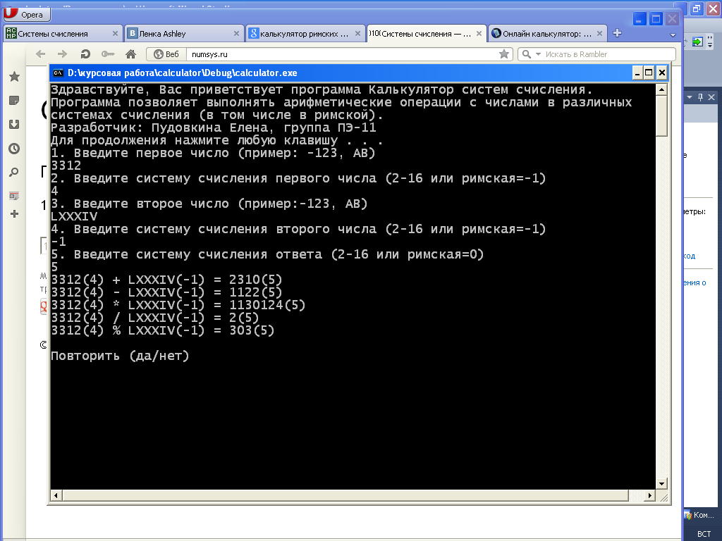Switch to Ленка Ashley tab
This screenshot has width=722, height=541.
tap(183, 34)
